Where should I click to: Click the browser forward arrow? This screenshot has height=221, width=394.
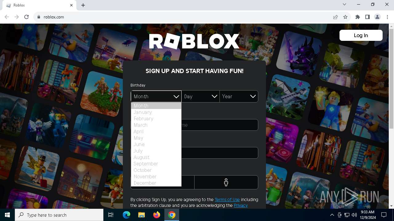[17, 17]
